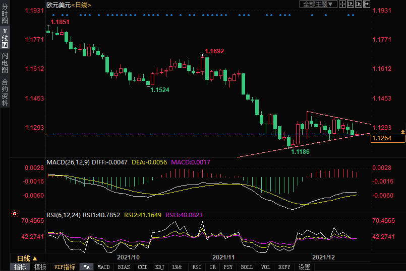Open the VIP指标 tab

[65, 267]
